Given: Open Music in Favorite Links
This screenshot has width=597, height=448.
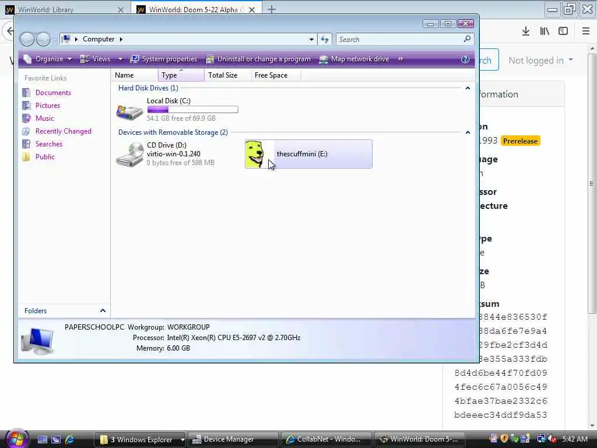Looking at the screenshot, I should (x=44, y=118).
